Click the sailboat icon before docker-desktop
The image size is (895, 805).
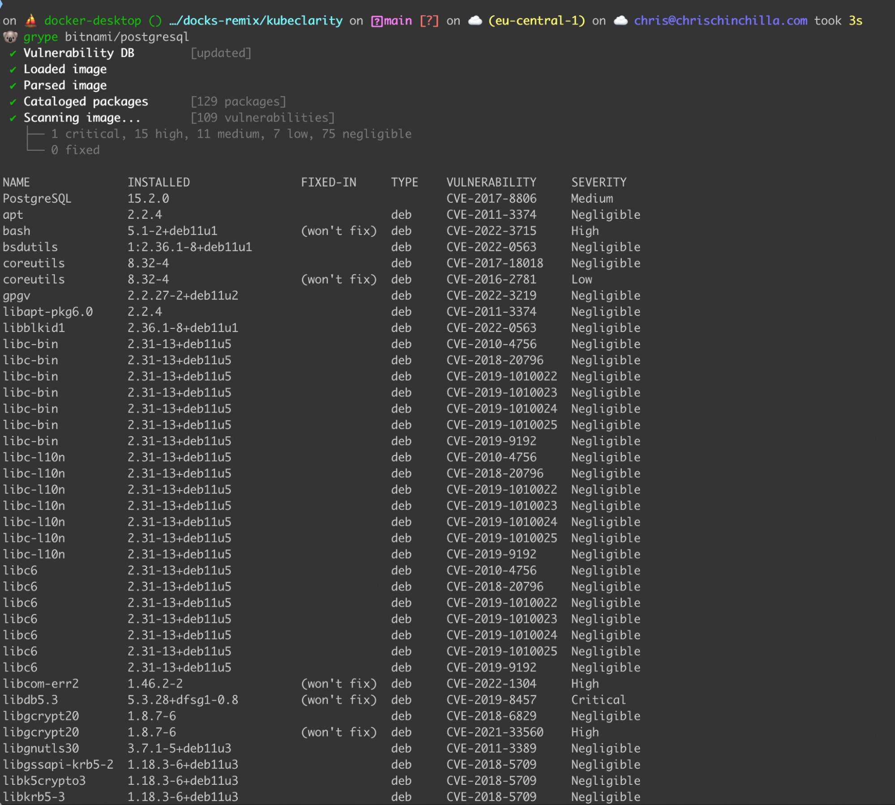pyautogui.click(x=30, y=21)
